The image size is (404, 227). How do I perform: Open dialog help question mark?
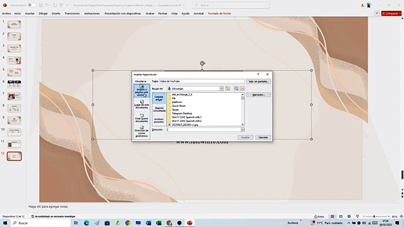point(258,74)
